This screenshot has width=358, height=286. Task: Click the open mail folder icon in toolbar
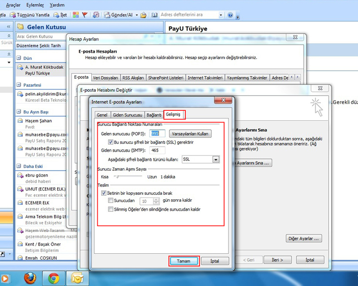click(143, 15)
